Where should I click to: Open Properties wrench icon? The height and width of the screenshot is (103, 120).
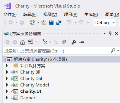[74, 42]
